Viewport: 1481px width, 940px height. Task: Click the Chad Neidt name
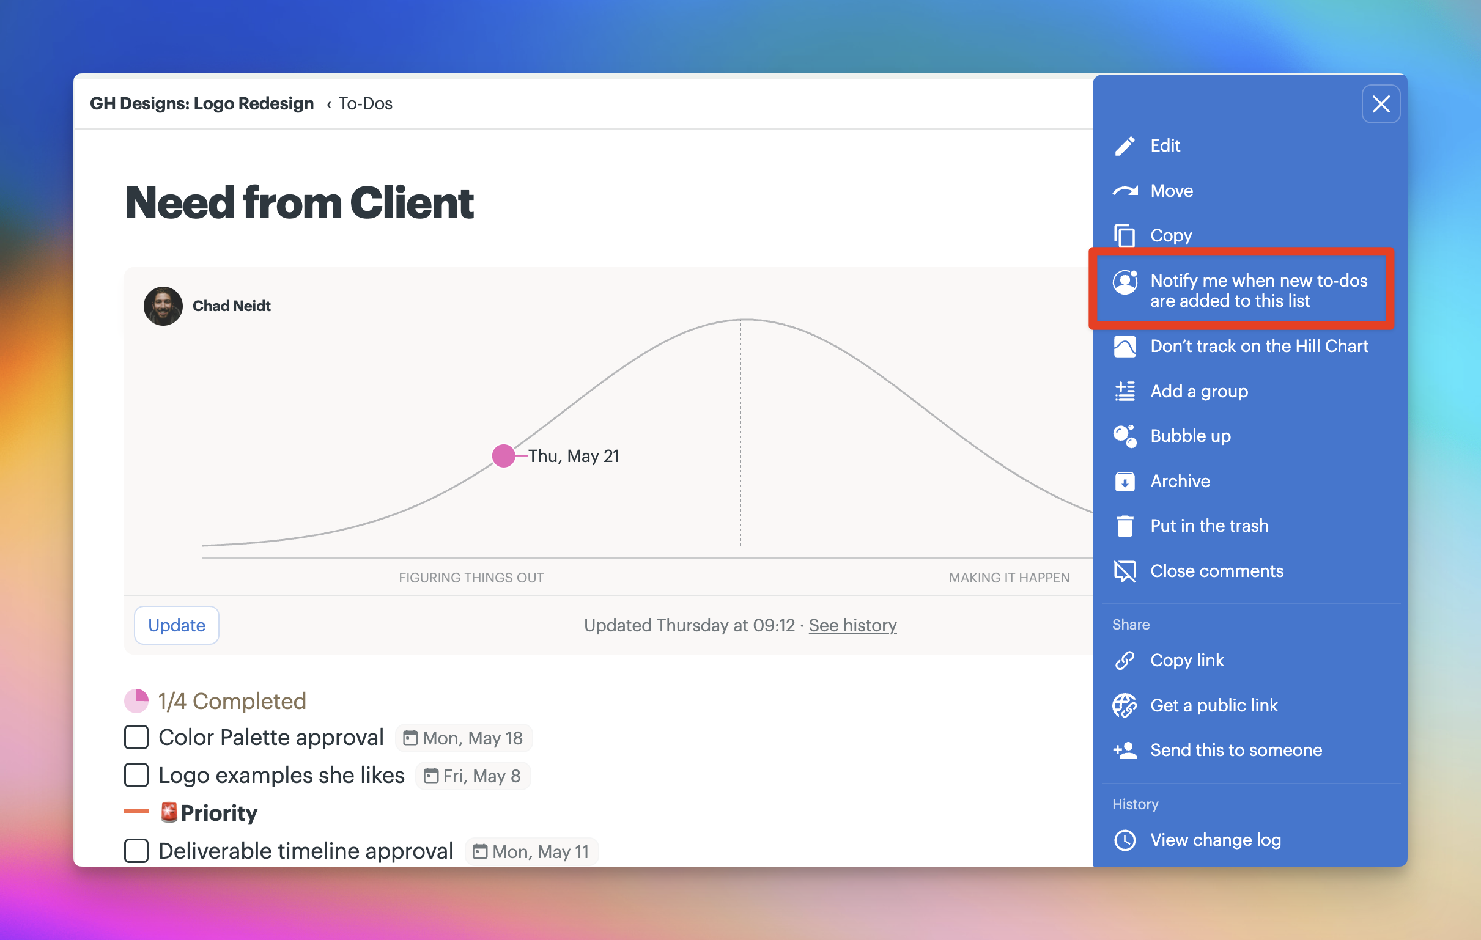231,306
